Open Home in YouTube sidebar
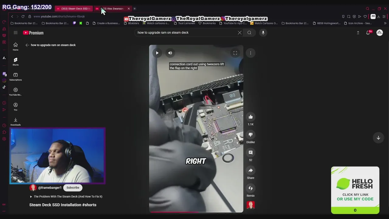The height and width of the screenshot is (219, 389). tap(15, 47)
